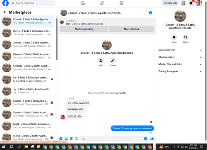This screenshot has width=207, height=150.
Task: Open the Marco conversation
Action: pos(28,136)
